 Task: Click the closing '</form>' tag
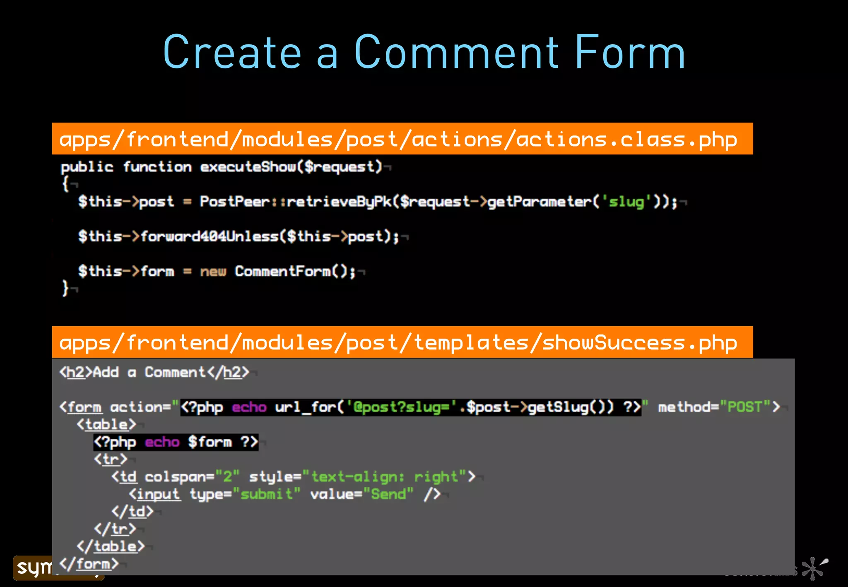click(x=89, y=563)
